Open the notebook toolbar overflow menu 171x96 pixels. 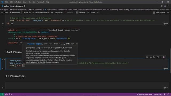[98, 13]
